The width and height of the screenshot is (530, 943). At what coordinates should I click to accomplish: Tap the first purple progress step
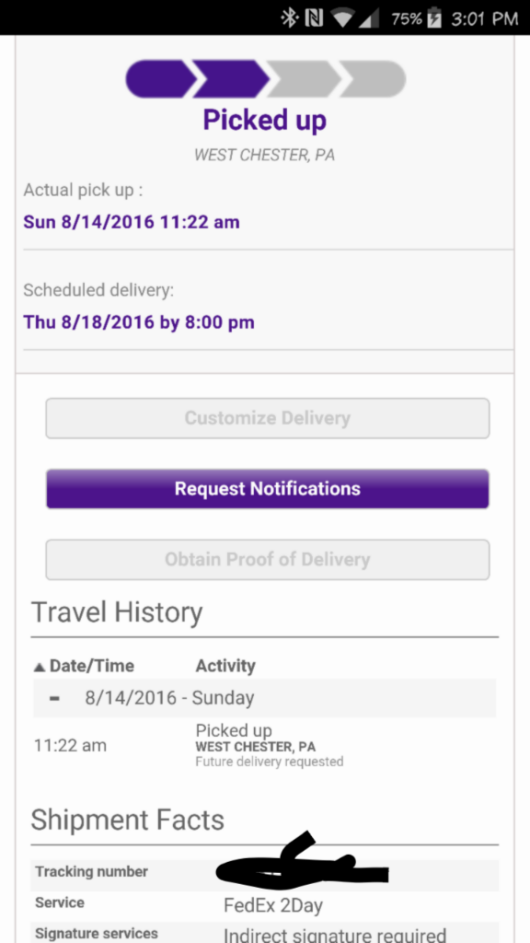160,79
